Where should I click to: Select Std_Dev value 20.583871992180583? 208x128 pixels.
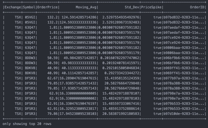tap(121, 114)
